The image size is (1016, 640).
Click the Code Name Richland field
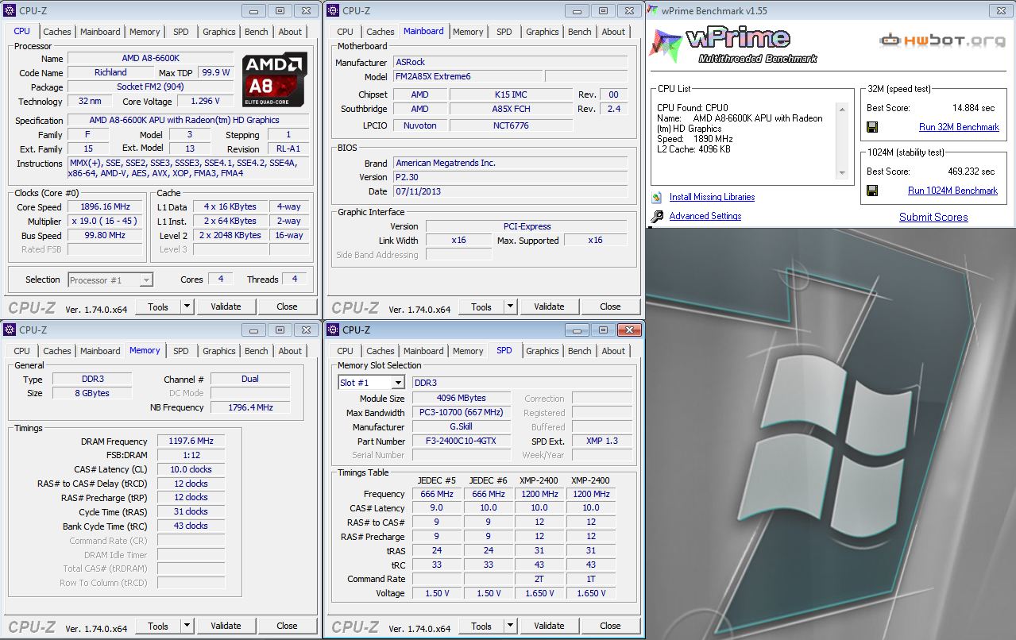[110, 72]
